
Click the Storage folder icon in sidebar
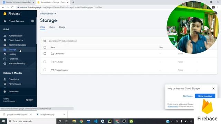point(5,50)
